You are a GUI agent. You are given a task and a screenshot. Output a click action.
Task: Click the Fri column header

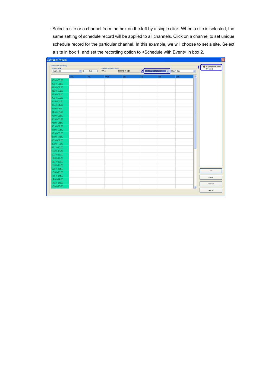[x=149, y=77]
